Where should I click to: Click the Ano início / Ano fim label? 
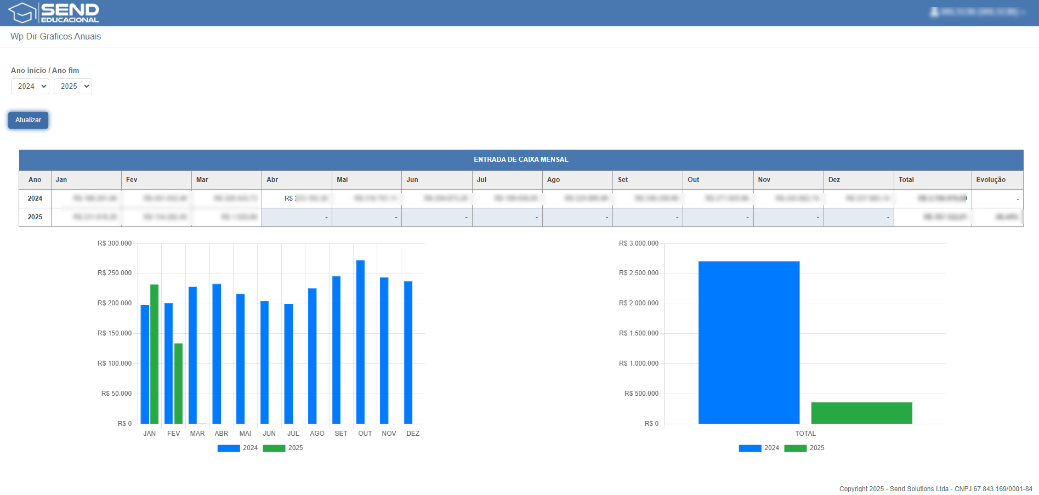point(45,70)
